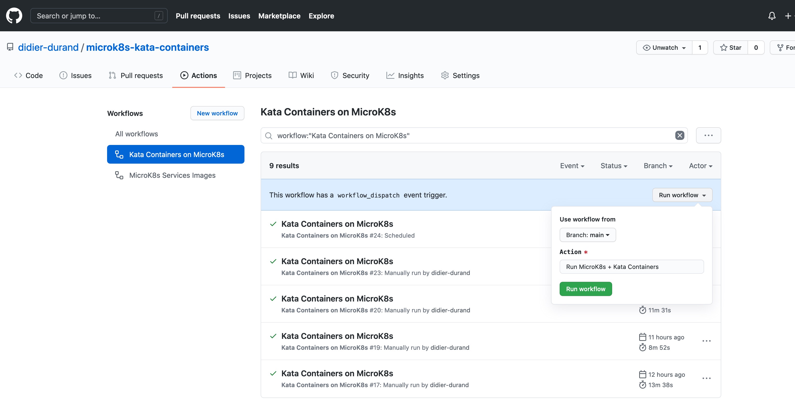Open run #23 title link
Image resolution: width=795 pixels, height=401 pixels.
tap(337, 261)
